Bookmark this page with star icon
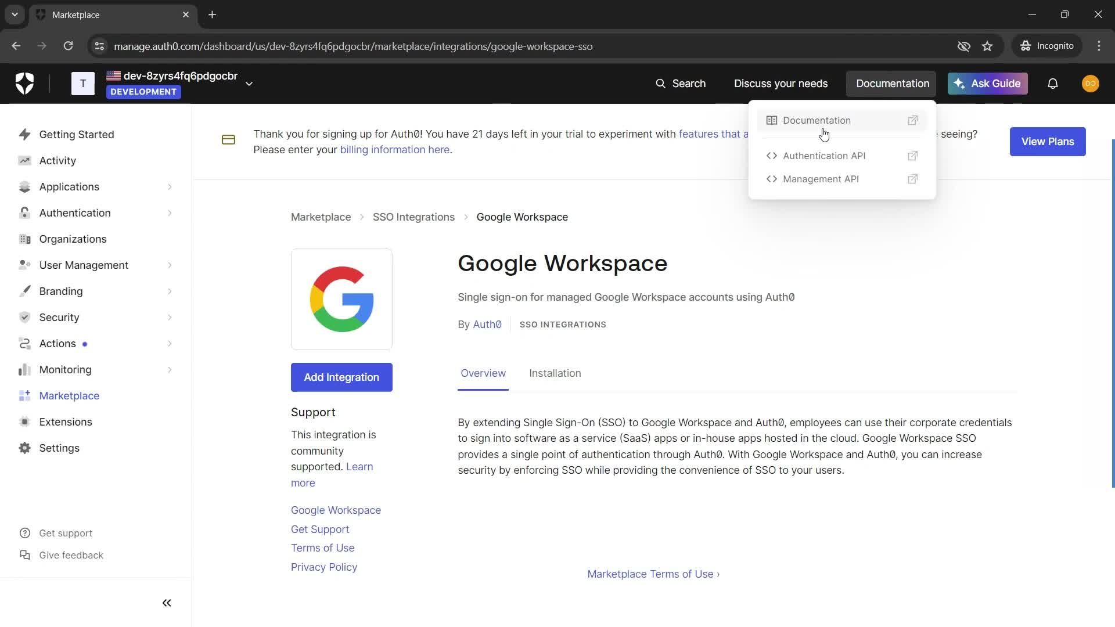This screenshot has height=627, width=1115. [987, 46]
